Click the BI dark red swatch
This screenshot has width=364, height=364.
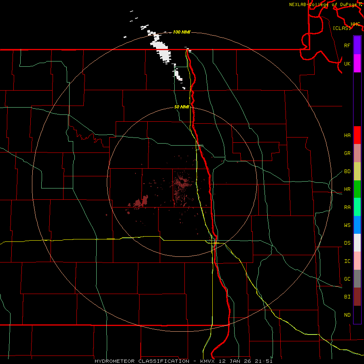[357, 297]
